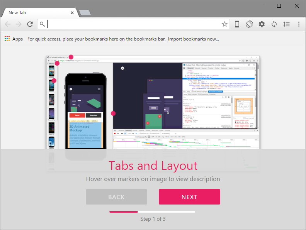Click the pink marker on the mockup tab
Viewport: 306px width, 230px height.
71,57
